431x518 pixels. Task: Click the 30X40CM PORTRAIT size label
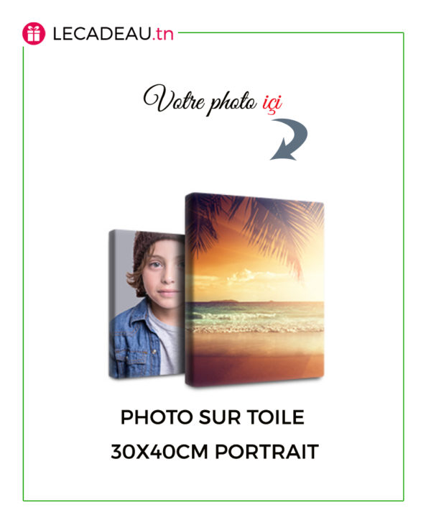pyautogui.click(x=215, y=452)
